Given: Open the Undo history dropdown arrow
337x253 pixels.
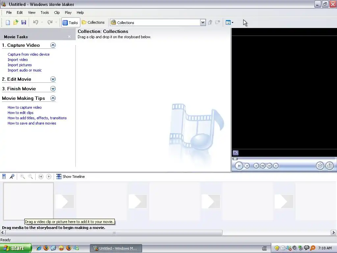Looking at the screenshot, I should click(42, 22).
